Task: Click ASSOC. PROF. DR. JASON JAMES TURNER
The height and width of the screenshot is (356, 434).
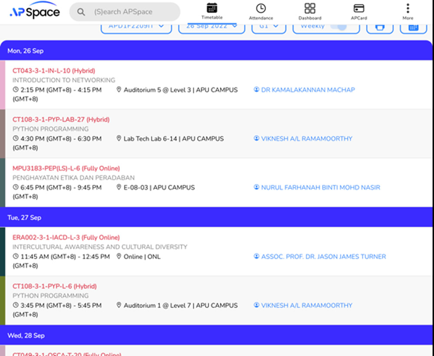Action: 323,256
